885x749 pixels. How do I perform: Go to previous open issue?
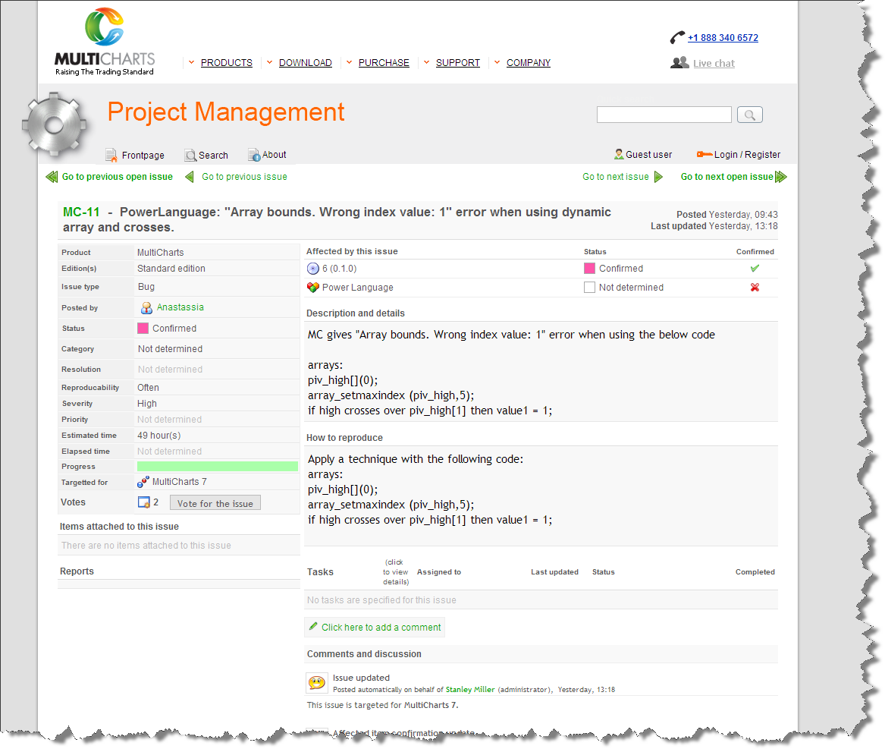(x=118, y=176)
